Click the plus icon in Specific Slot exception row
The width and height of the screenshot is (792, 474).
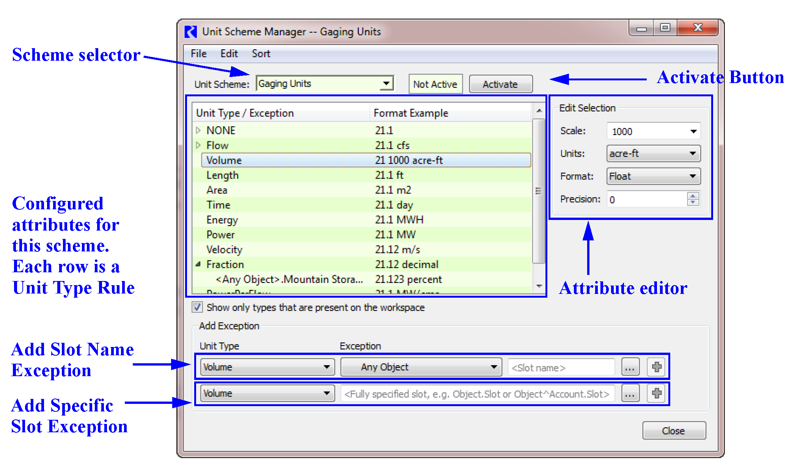pyautogui.click(x=657, y=393)
